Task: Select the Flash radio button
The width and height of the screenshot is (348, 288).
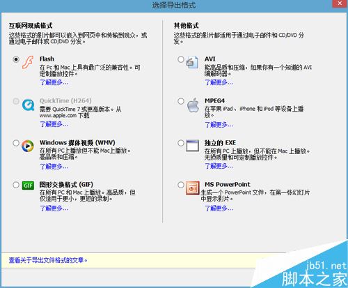Action: click(x=16, y=59)
